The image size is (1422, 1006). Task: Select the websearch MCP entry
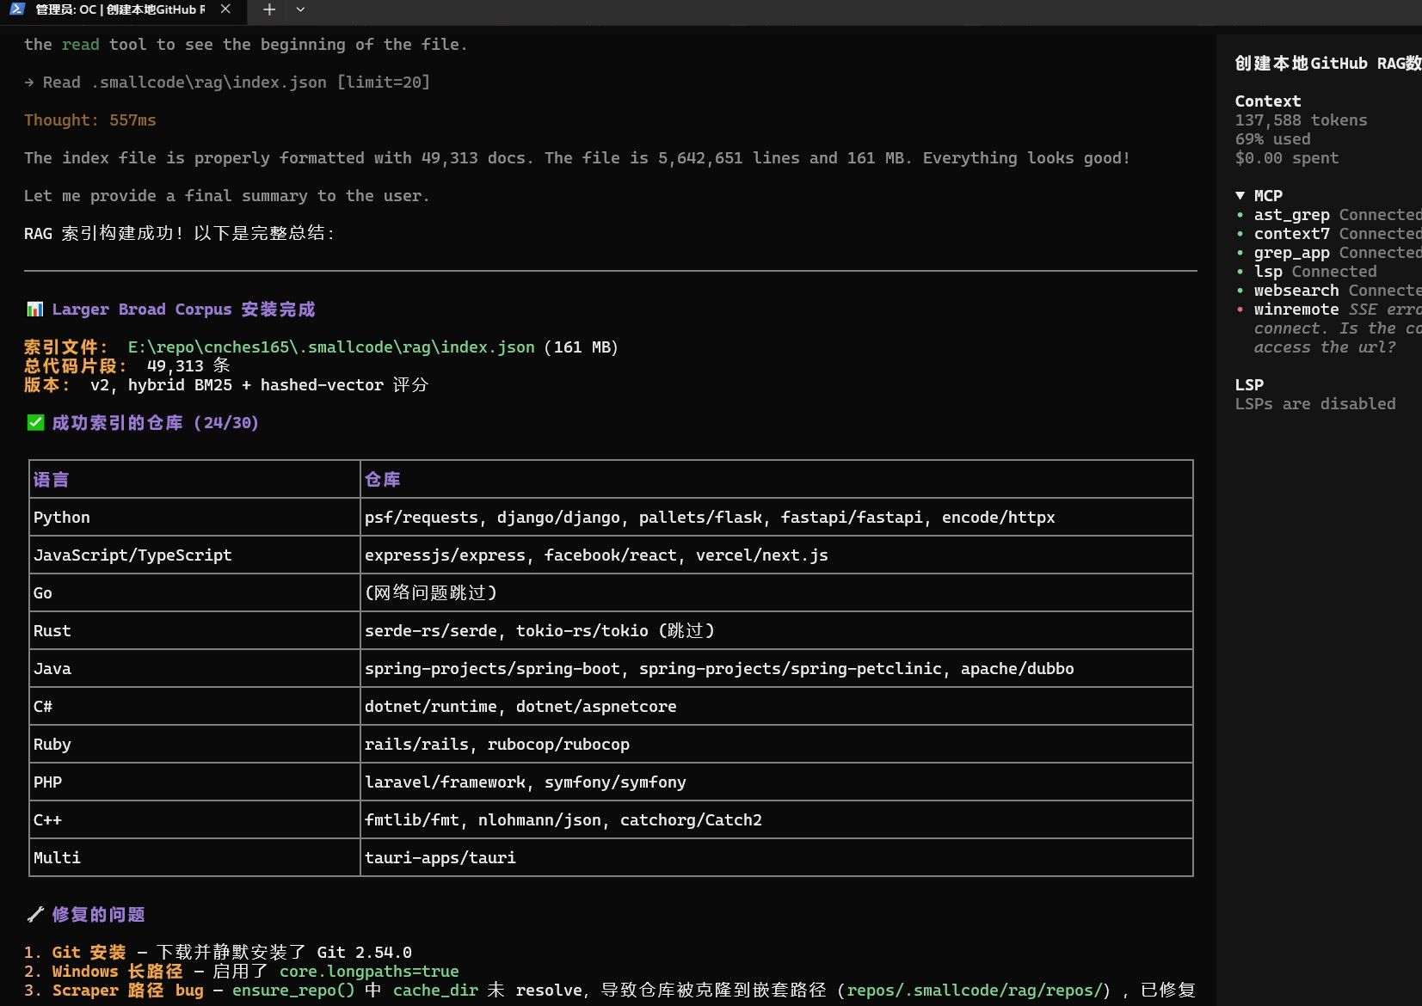click(x=1296, y=291)
